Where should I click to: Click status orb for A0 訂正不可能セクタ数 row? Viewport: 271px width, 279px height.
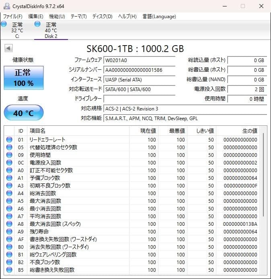[9, 170]
